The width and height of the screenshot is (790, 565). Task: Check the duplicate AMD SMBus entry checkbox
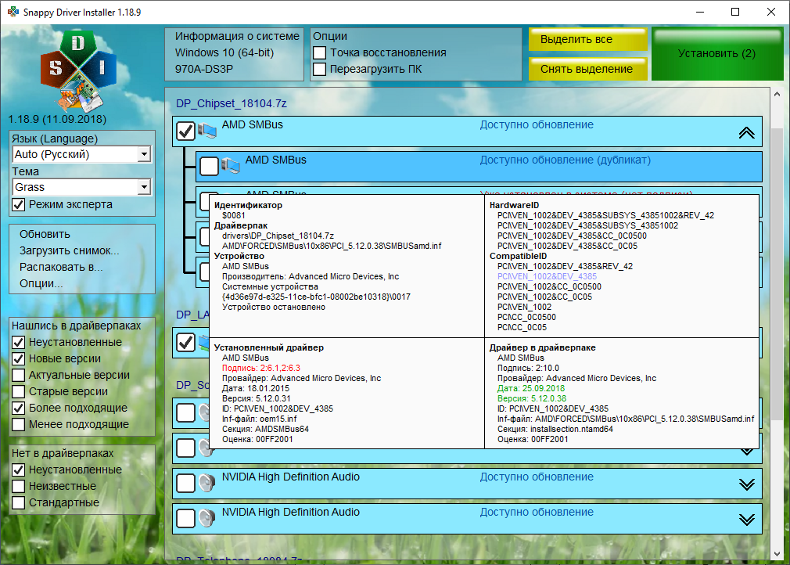(x=209, y=167)
